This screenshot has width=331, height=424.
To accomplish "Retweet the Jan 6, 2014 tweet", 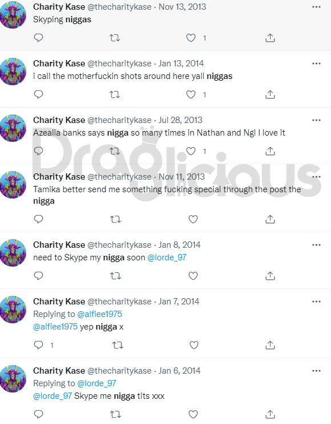I will point(115,414).
